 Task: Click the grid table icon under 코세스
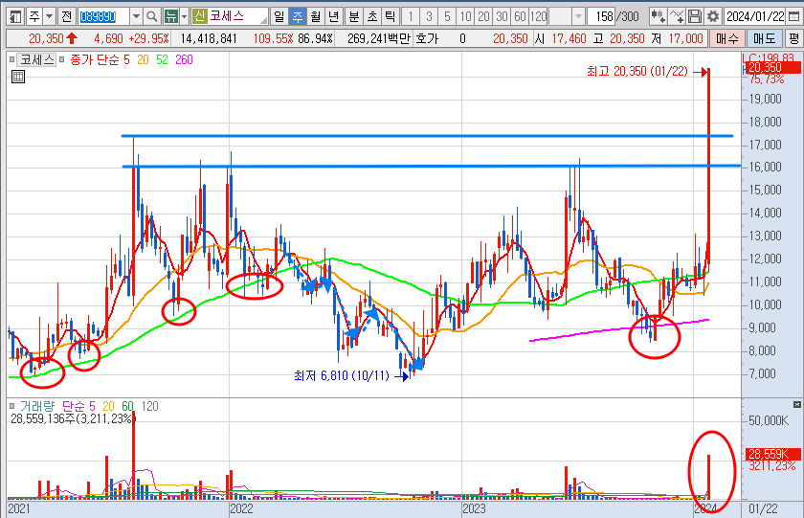[x=18, y=77]
